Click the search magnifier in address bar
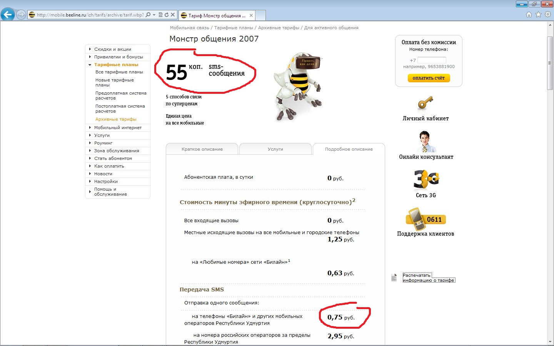Viewport: 554px width, 346px height. (x=148, y=15)
